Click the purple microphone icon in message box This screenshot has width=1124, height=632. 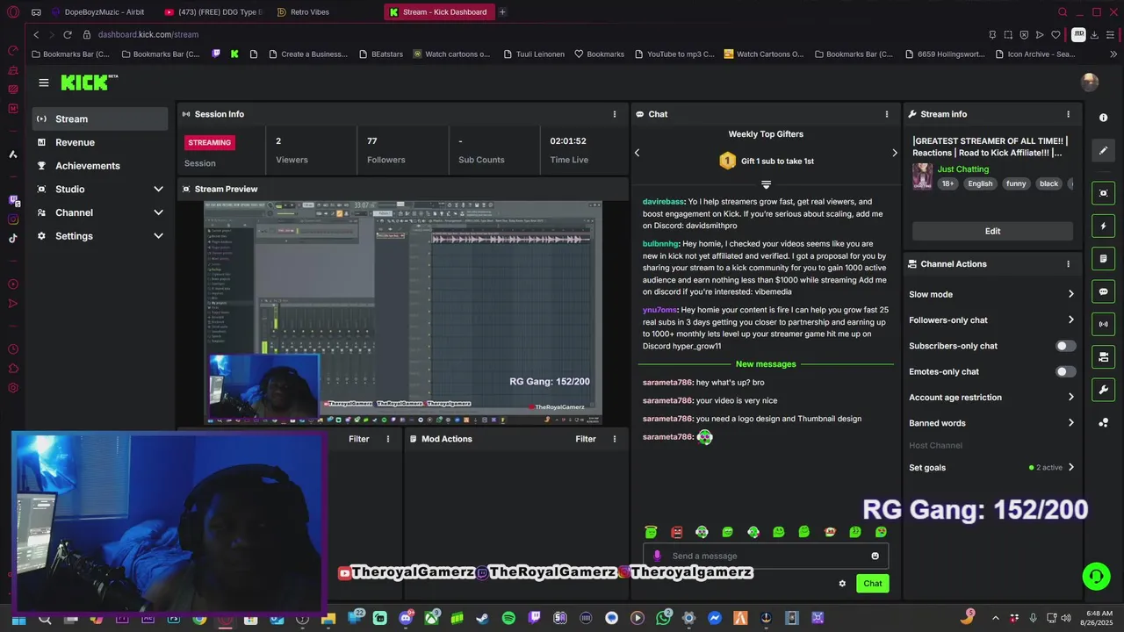click(657, 556)
